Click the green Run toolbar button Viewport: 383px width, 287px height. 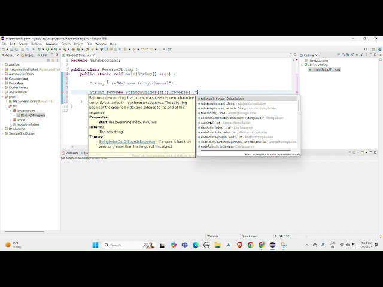click(x=48, y=49)
